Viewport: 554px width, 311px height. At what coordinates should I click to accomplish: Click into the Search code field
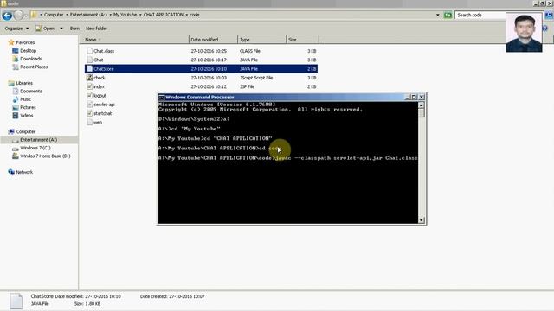coord(480,16)
